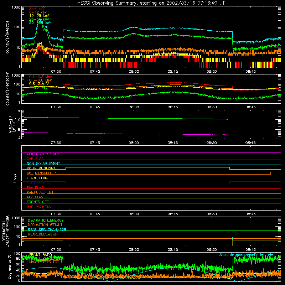Click the 7-20 MeV legend label
Image resolution: width=285 pixels, height=285 pixels.
[38, 87]
